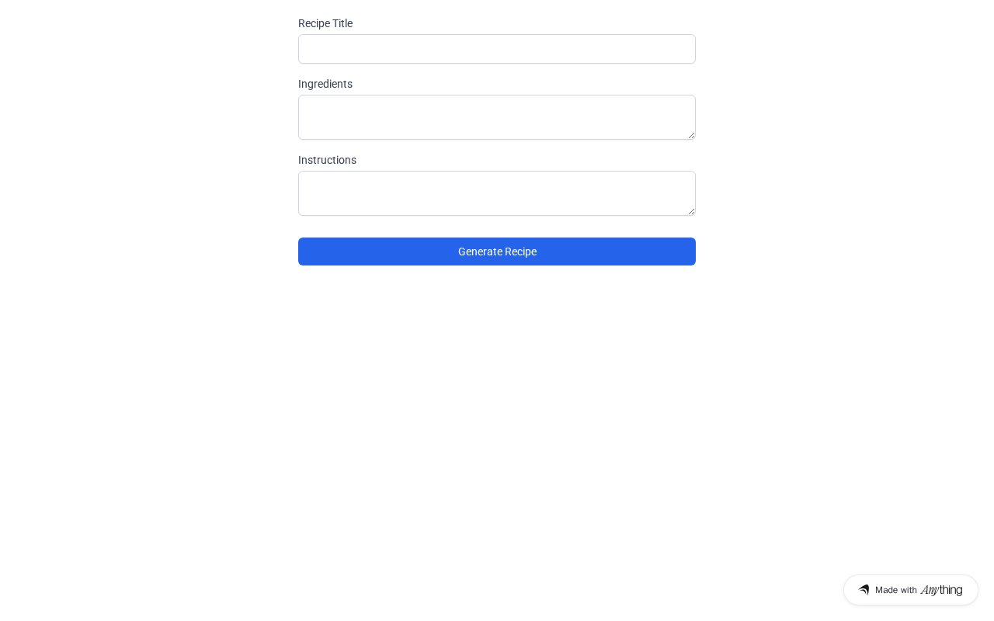Click the Anything wordmark in the badge
This screenshot has width=994, height=621.
941,590
